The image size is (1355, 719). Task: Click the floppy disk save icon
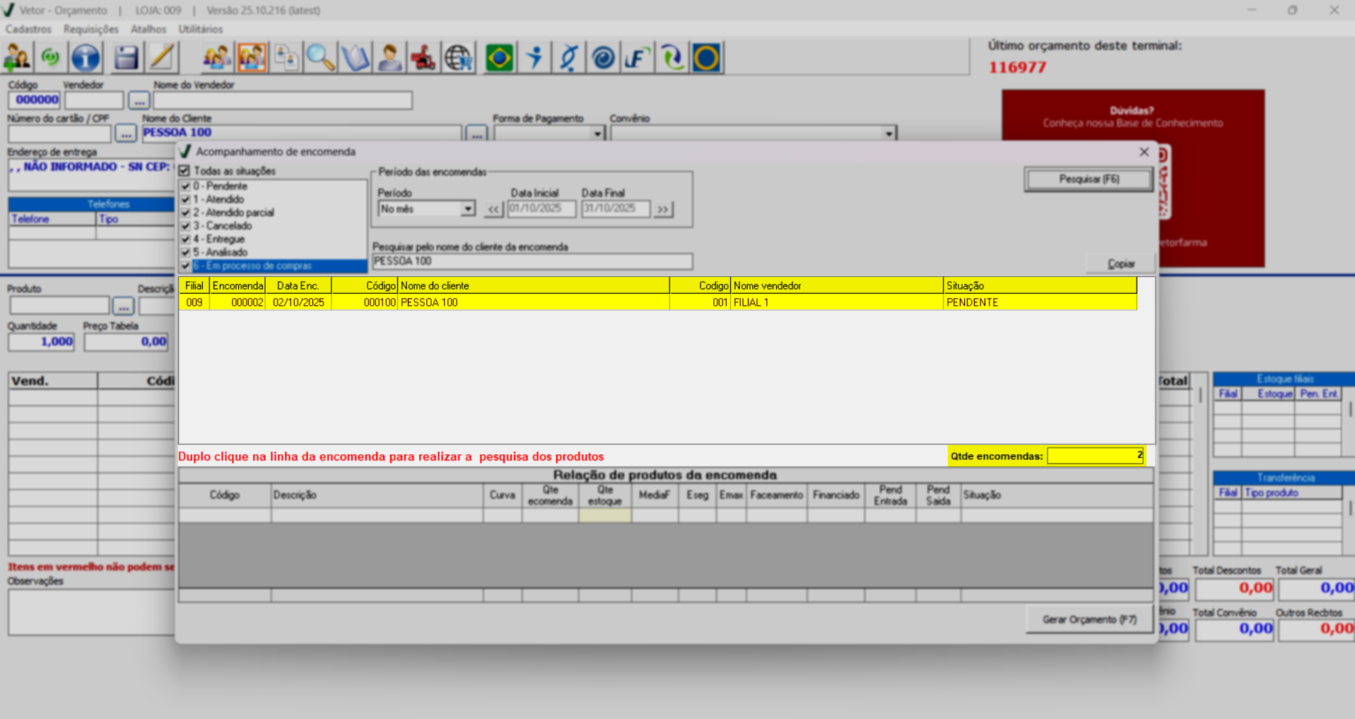pos(126,58)
